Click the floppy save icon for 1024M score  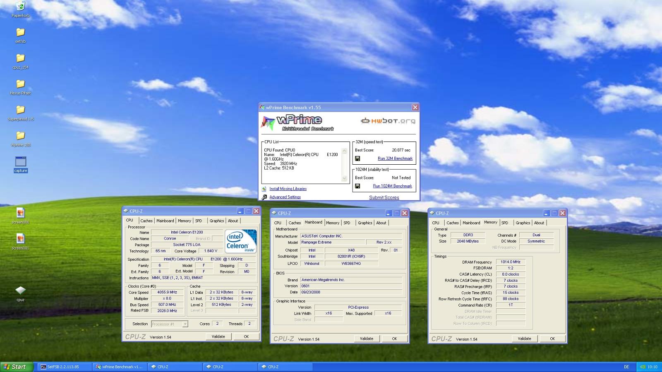(357, 186)
